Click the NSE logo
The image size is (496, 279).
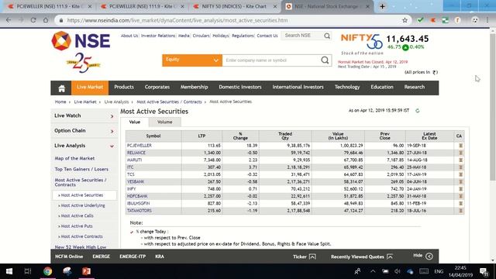tap(81, 41)
